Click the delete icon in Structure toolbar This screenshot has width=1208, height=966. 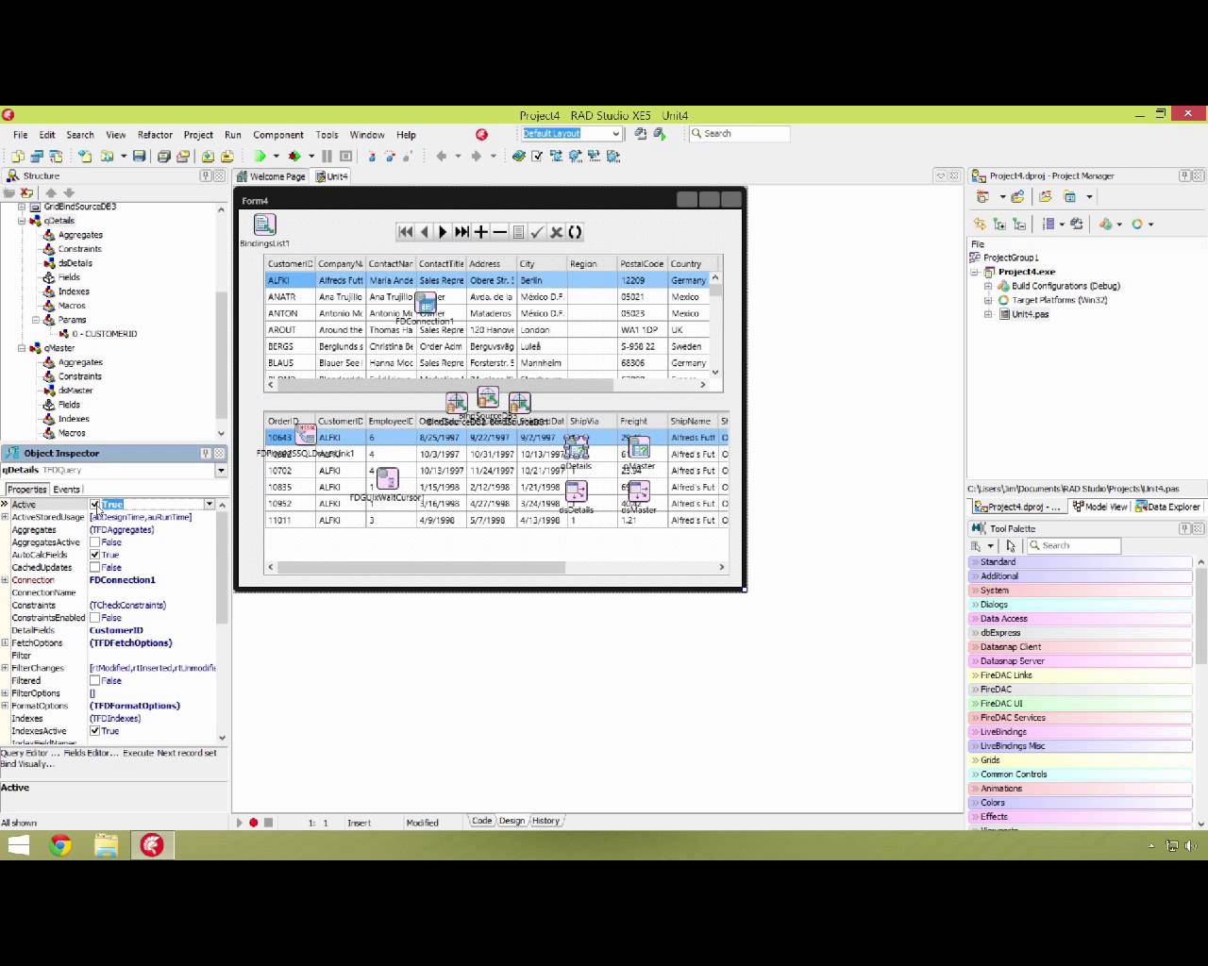[x=26, y=192]
